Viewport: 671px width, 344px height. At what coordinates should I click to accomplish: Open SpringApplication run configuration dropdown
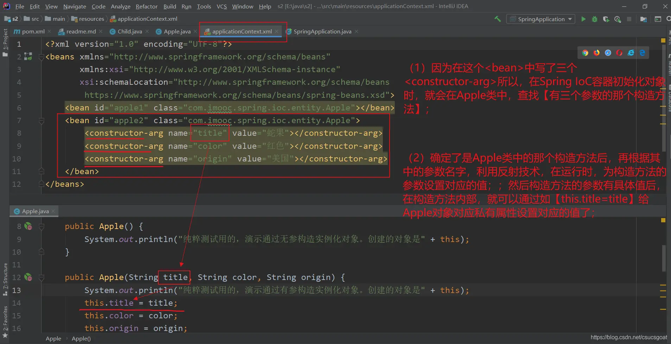click(x=541, y=19)
